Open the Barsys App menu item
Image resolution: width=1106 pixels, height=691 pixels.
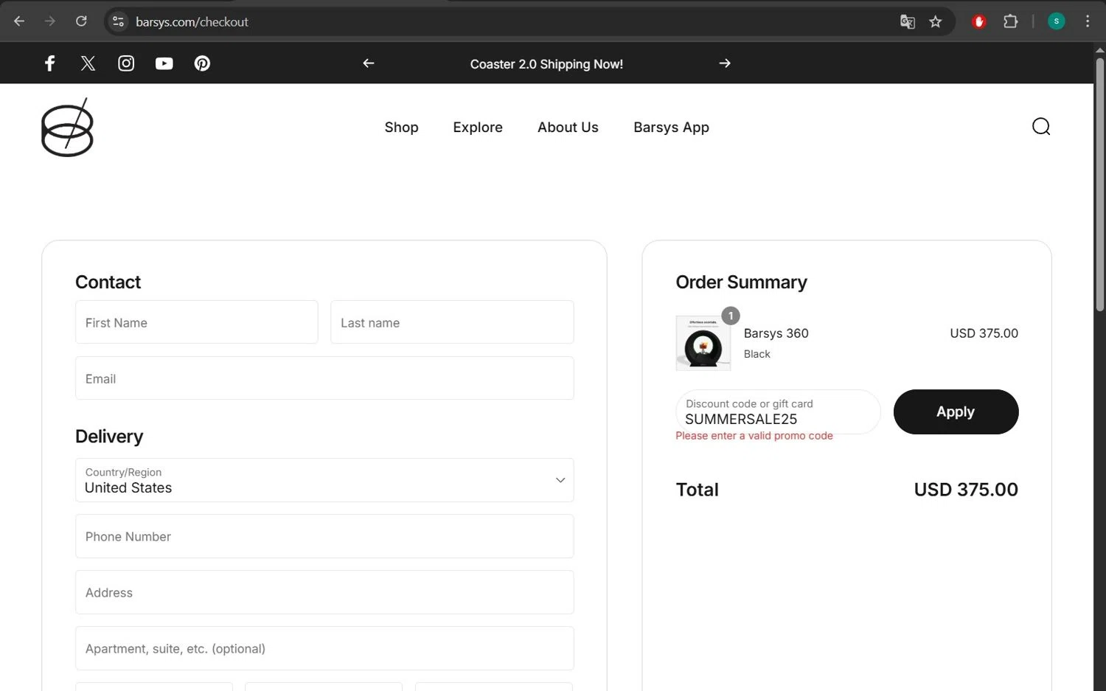(x=671, y=128)
